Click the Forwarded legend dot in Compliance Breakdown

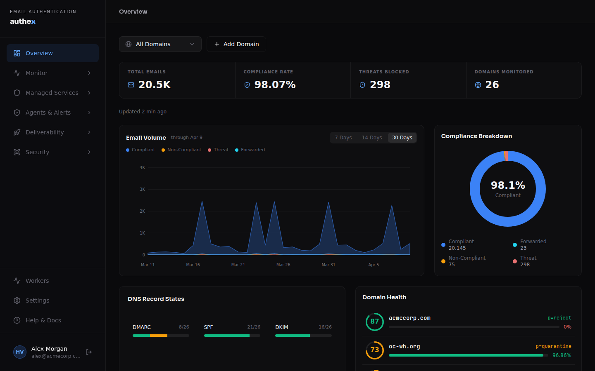515,245
